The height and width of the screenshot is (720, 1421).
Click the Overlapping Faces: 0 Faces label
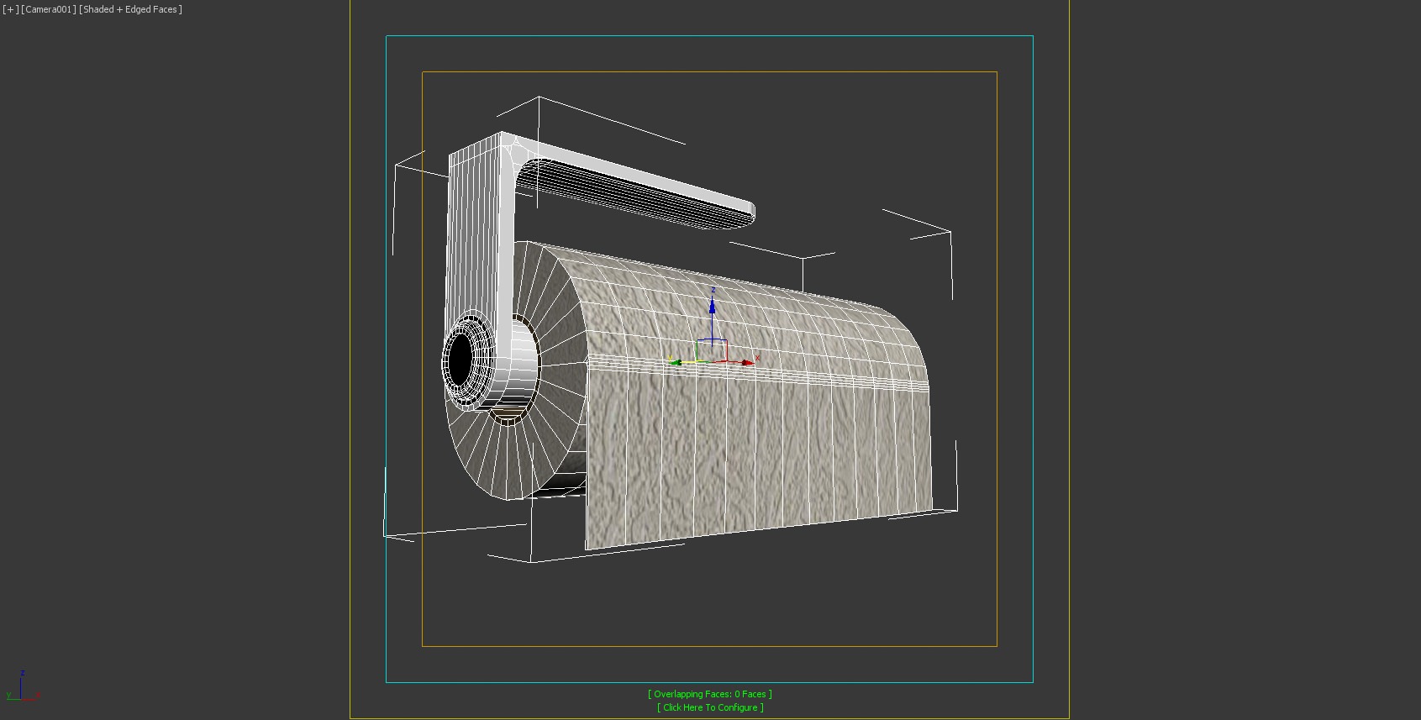coord(710,694)
